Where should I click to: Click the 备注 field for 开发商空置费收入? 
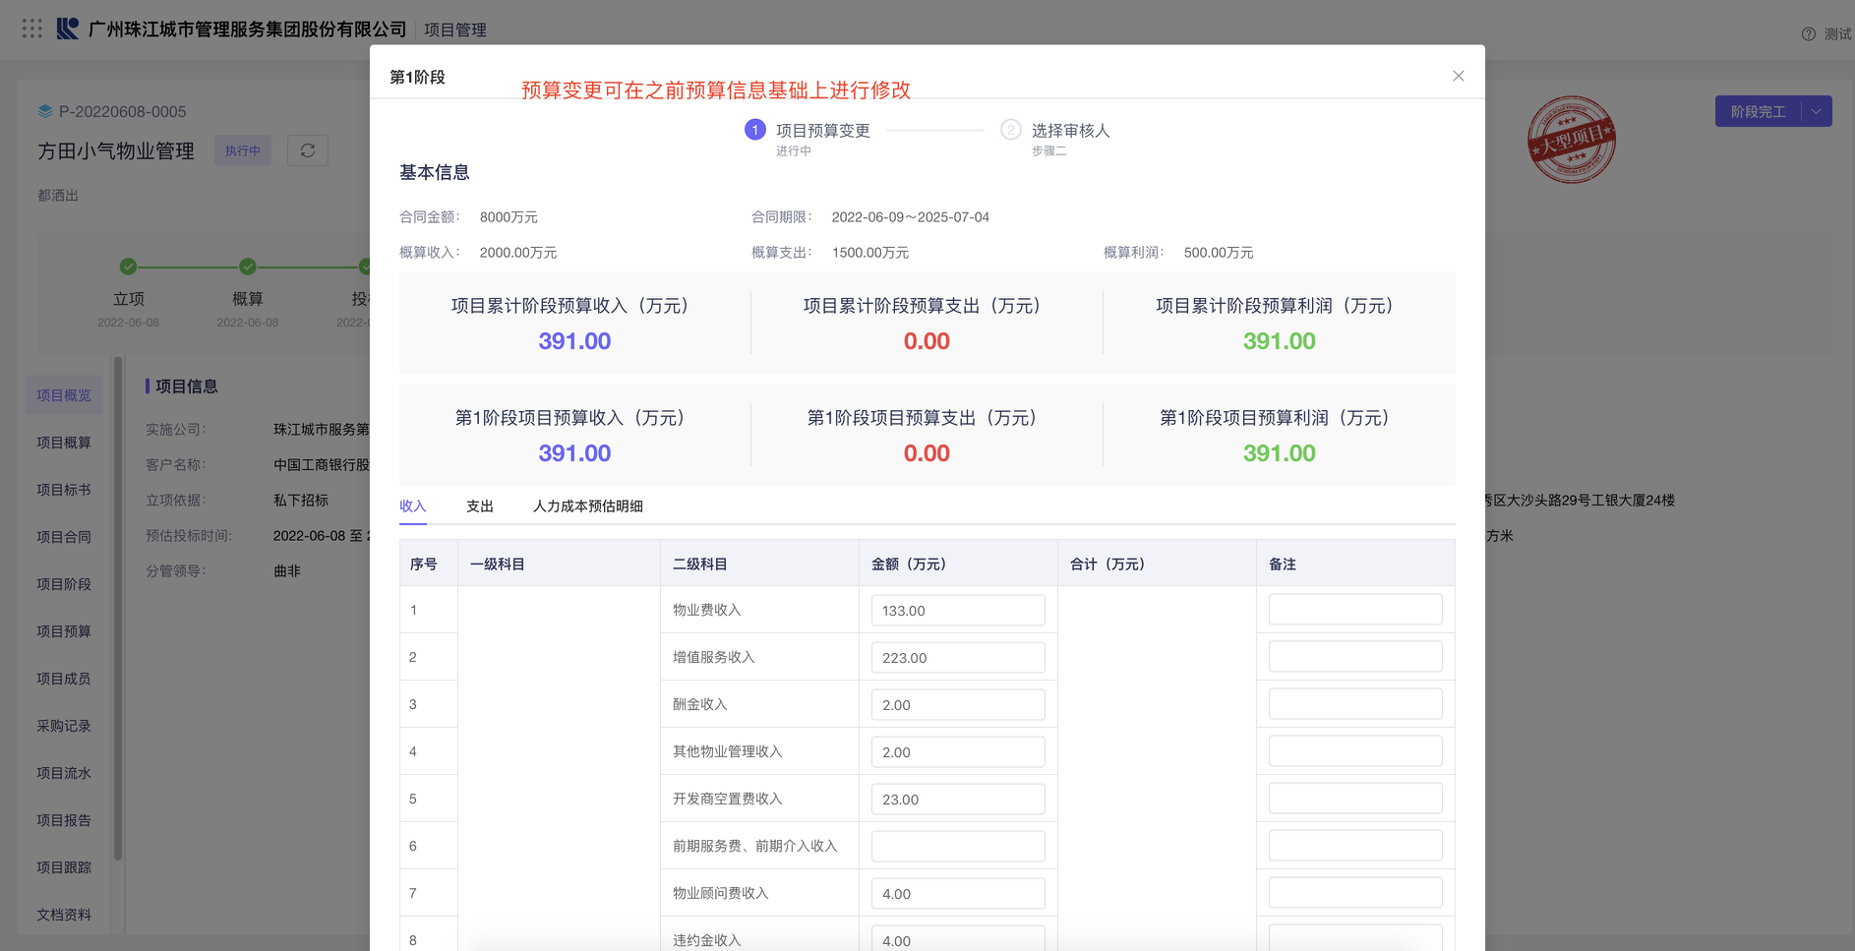tap(1355, 798)
